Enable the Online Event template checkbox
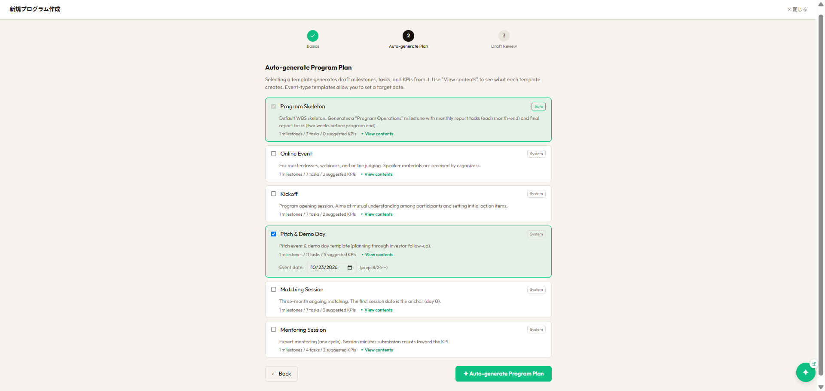The height and width of the screenshot is (391, 825). (273, 154)
